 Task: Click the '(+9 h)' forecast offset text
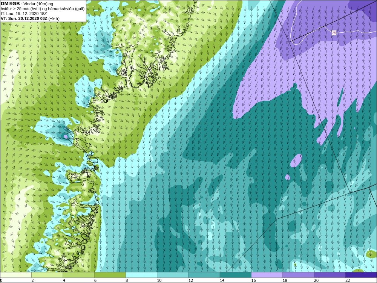coord(54,18)
